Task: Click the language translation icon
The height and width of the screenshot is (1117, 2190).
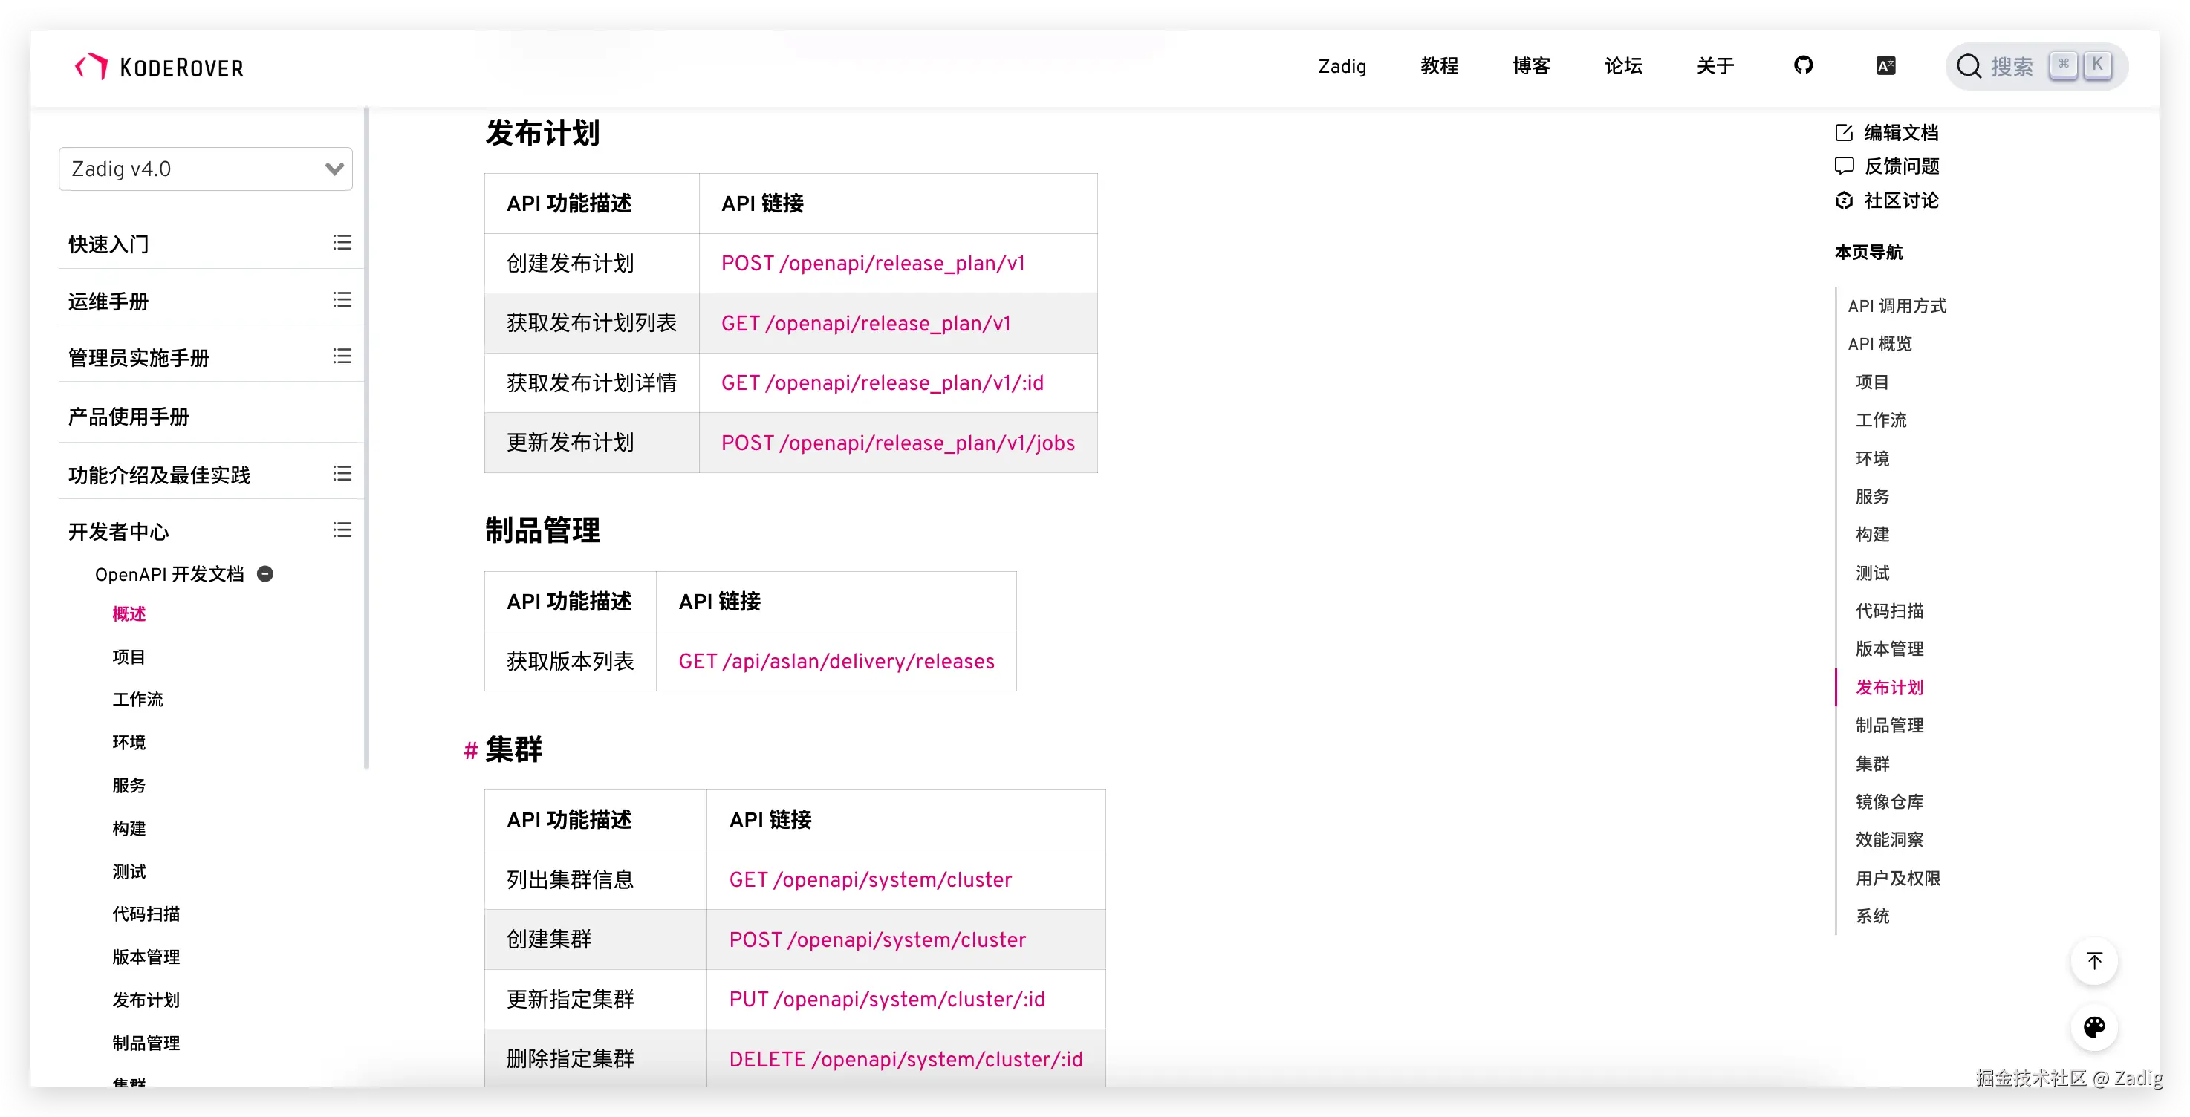Action: click(x=1885, y=65)
